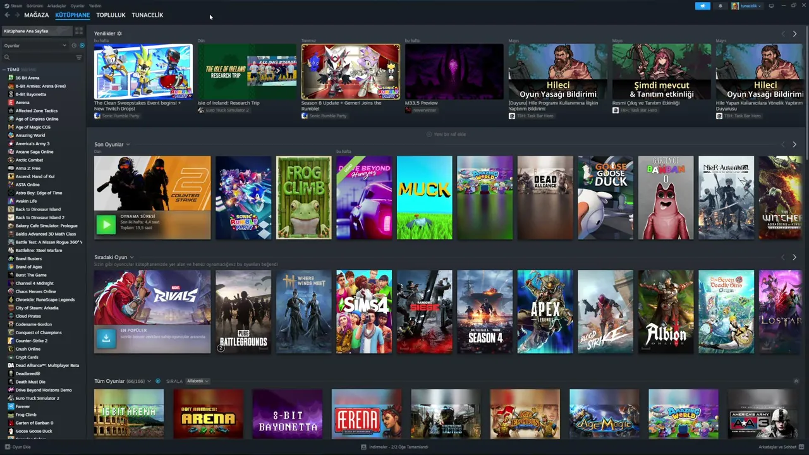This screenshot has height=455, width=809.
Task: Open the Goose Goose Duck cover in Son Oyunlar
Action: 605,198
